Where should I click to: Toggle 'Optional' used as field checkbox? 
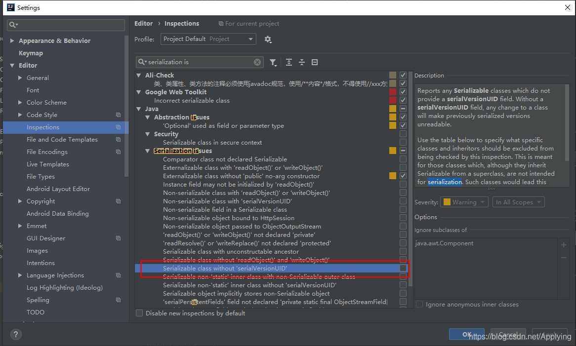click(x=403, y=125)
